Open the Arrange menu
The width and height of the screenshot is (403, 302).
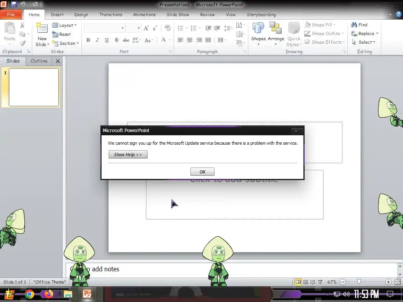276,34
